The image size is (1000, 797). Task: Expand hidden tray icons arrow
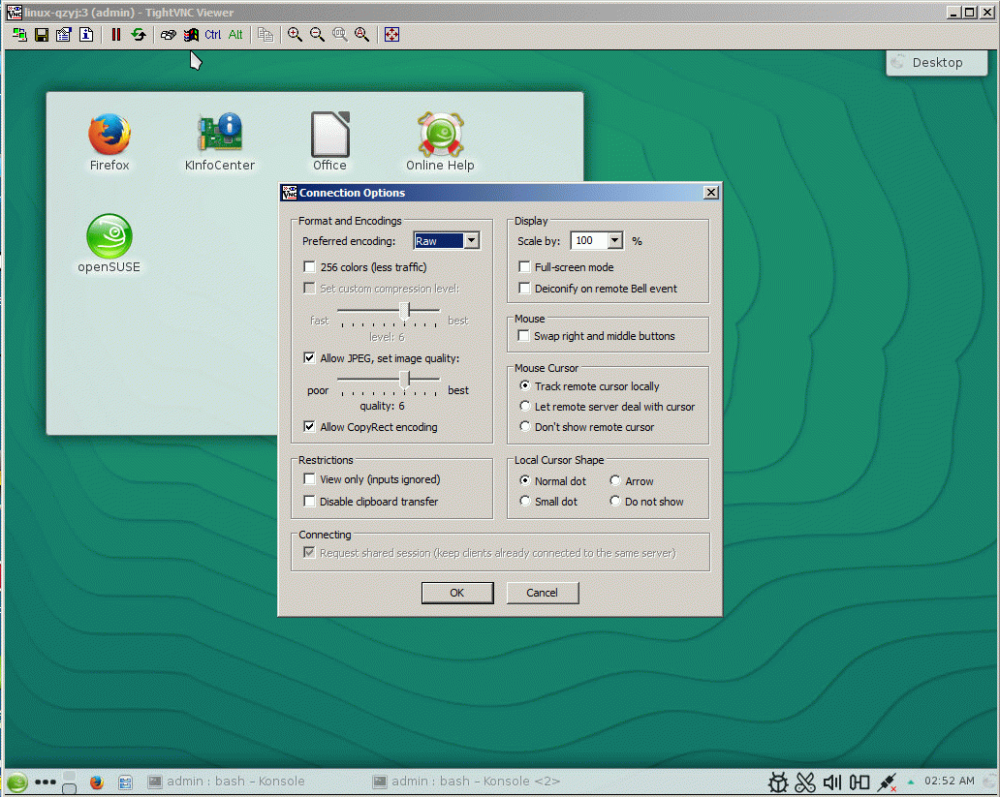(911, 782)
